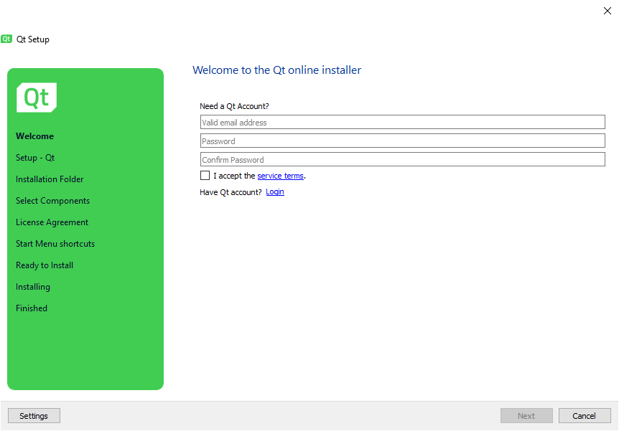
Task: Click the Need a Qt Account? label
Action: [x=234, y=106]
